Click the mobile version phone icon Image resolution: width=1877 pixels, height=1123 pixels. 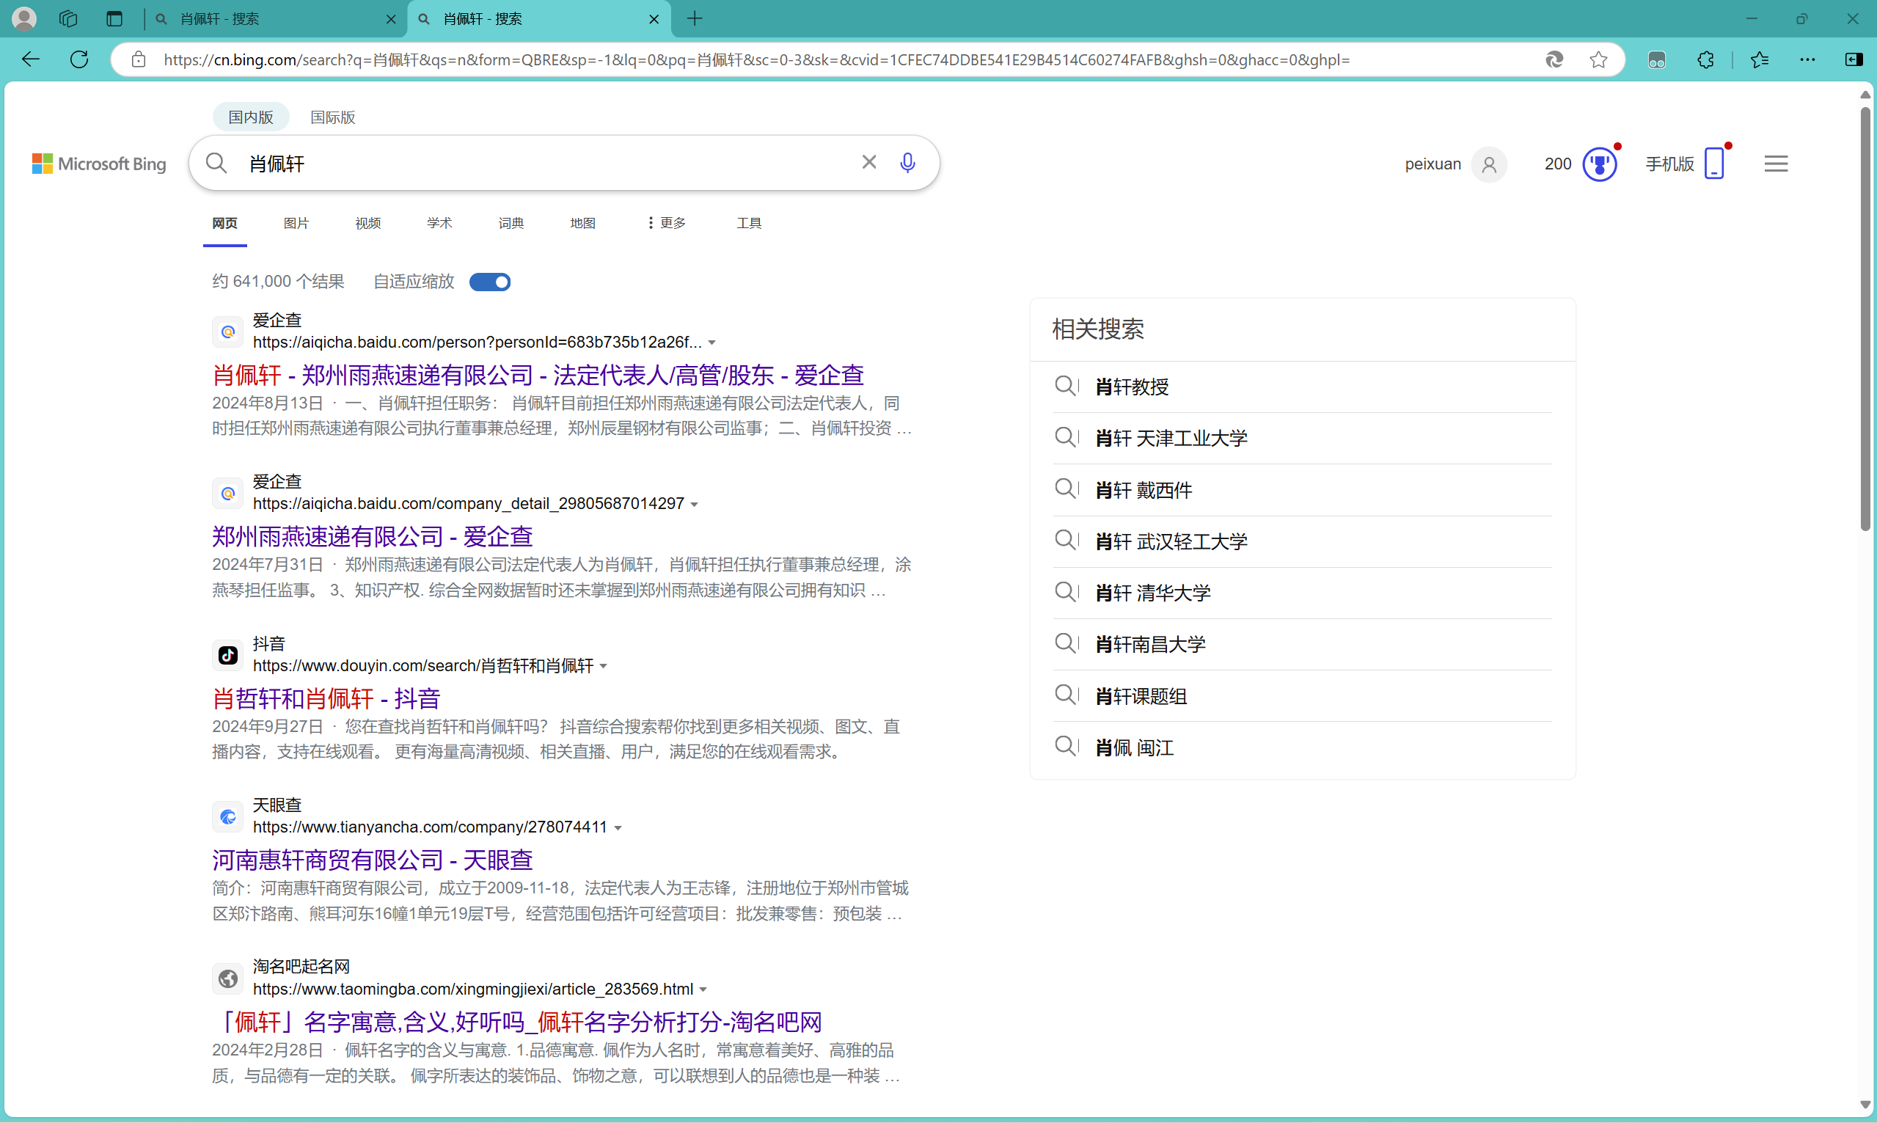(x=1714, y=163)
